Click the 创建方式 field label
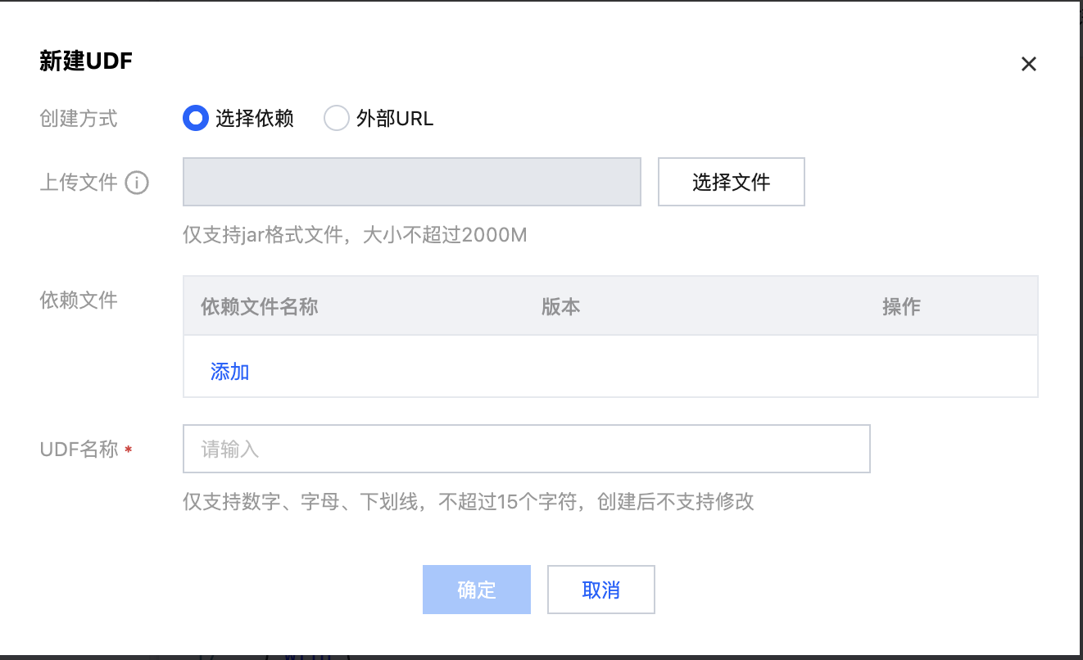Screen dimensions: 1083x660 (x=79, y=119)
